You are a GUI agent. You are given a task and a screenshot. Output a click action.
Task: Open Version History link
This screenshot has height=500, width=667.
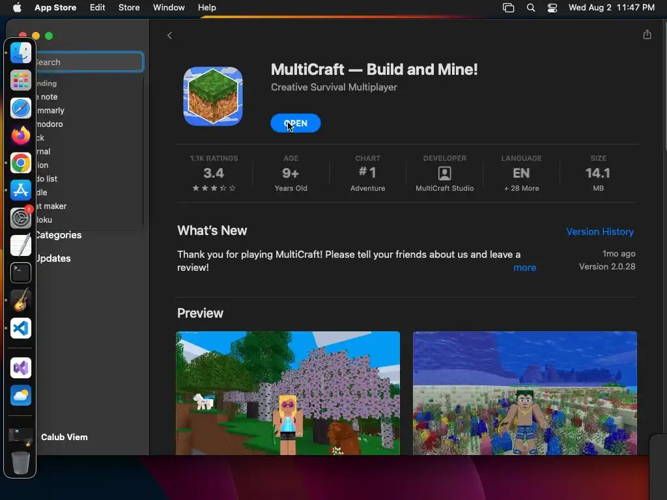(600, 232)
